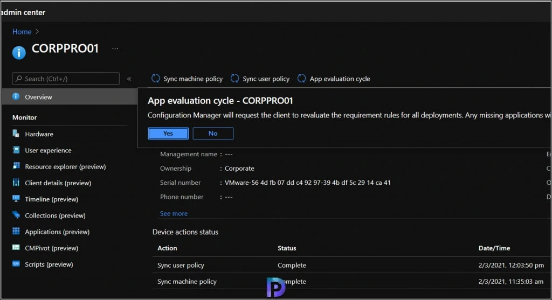Click the Overview info icon in sidebar
Screen dimensions: 552x300
click(16, 96)
